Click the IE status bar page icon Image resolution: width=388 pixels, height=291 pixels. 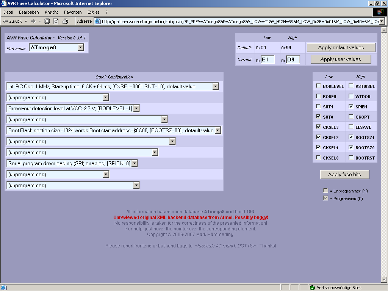point(4,288)
